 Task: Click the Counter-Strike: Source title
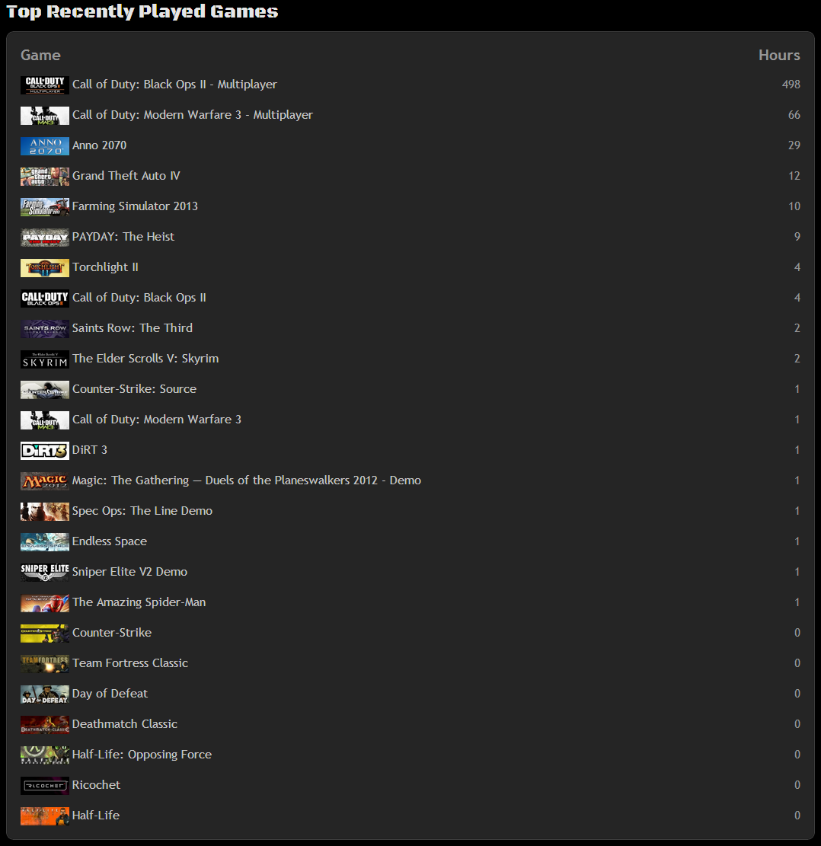pyautogui.click(x=134, y=389)
